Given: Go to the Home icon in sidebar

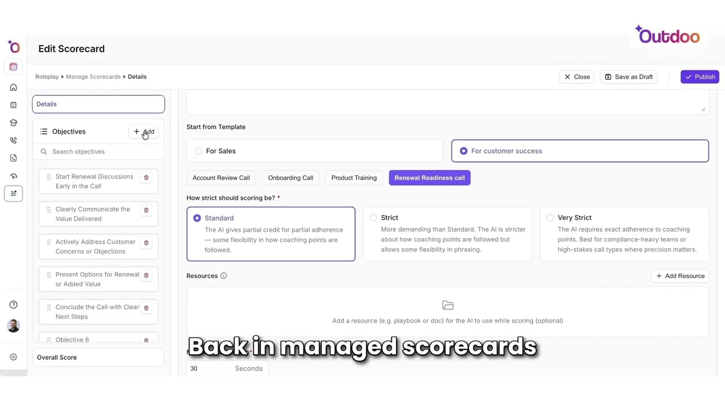Looking at the screenshot, I should (x=14, y=87).
